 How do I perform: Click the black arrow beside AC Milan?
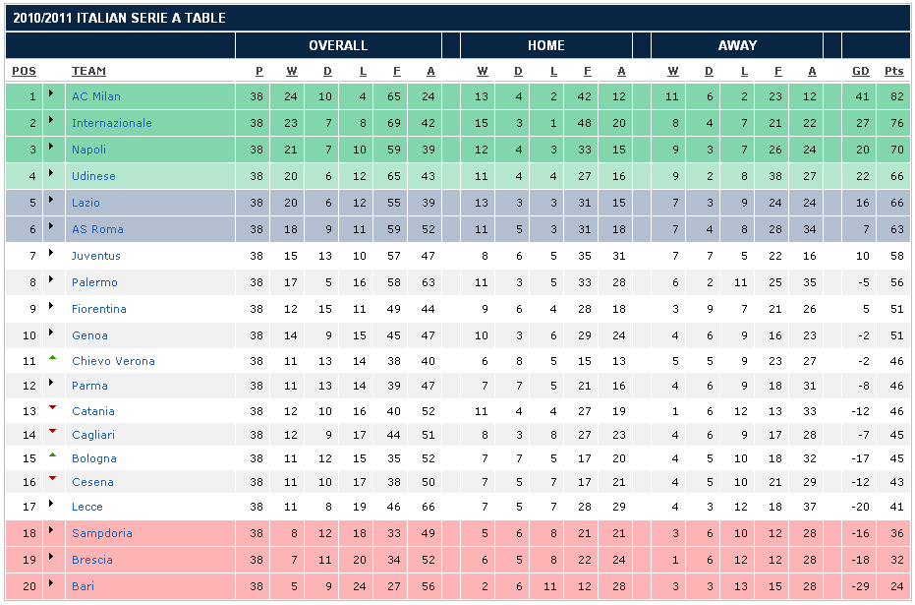51,96
